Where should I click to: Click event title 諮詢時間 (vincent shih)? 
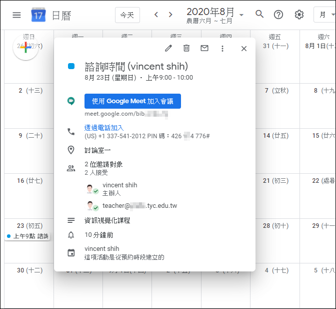pos(136,67)
